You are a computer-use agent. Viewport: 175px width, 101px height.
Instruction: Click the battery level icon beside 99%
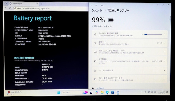[x=111, y=20]
